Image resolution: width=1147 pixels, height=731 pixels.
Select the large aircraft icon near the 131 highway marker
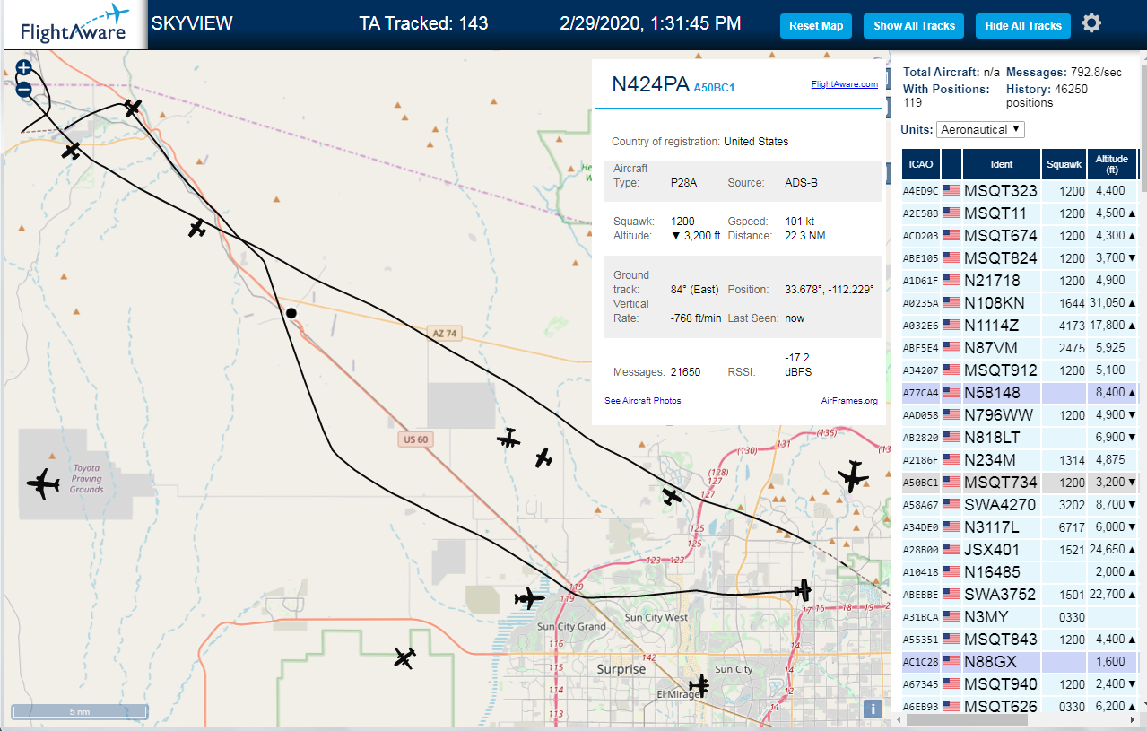(853, 476)
